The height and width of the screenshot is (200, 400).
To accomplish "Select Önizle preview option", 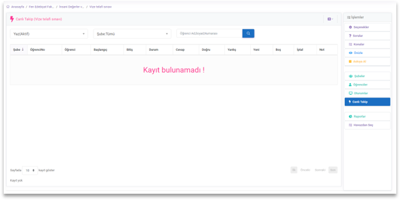I will click(x=367, y=53).
